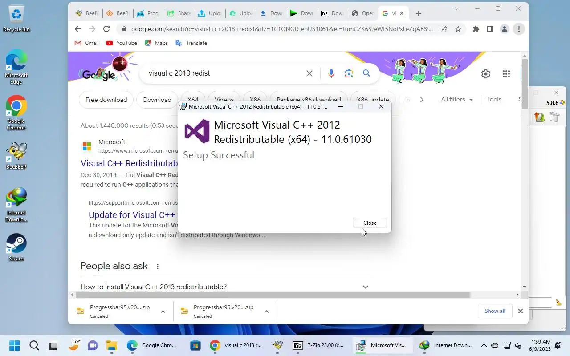Screen dimensions: 570x356
Task: Expand How to install Visual C++ 2013 question
Action: click(225, 287)
